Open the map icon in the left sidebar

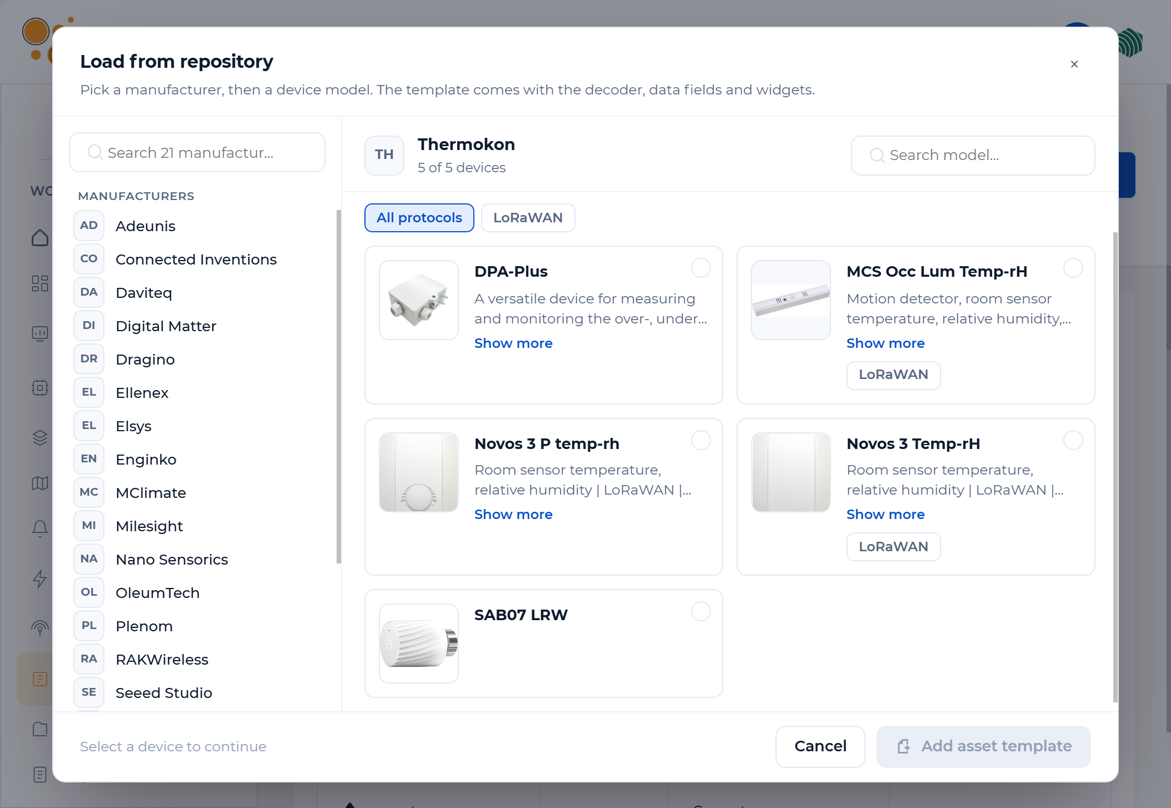[x=40, y=483]
